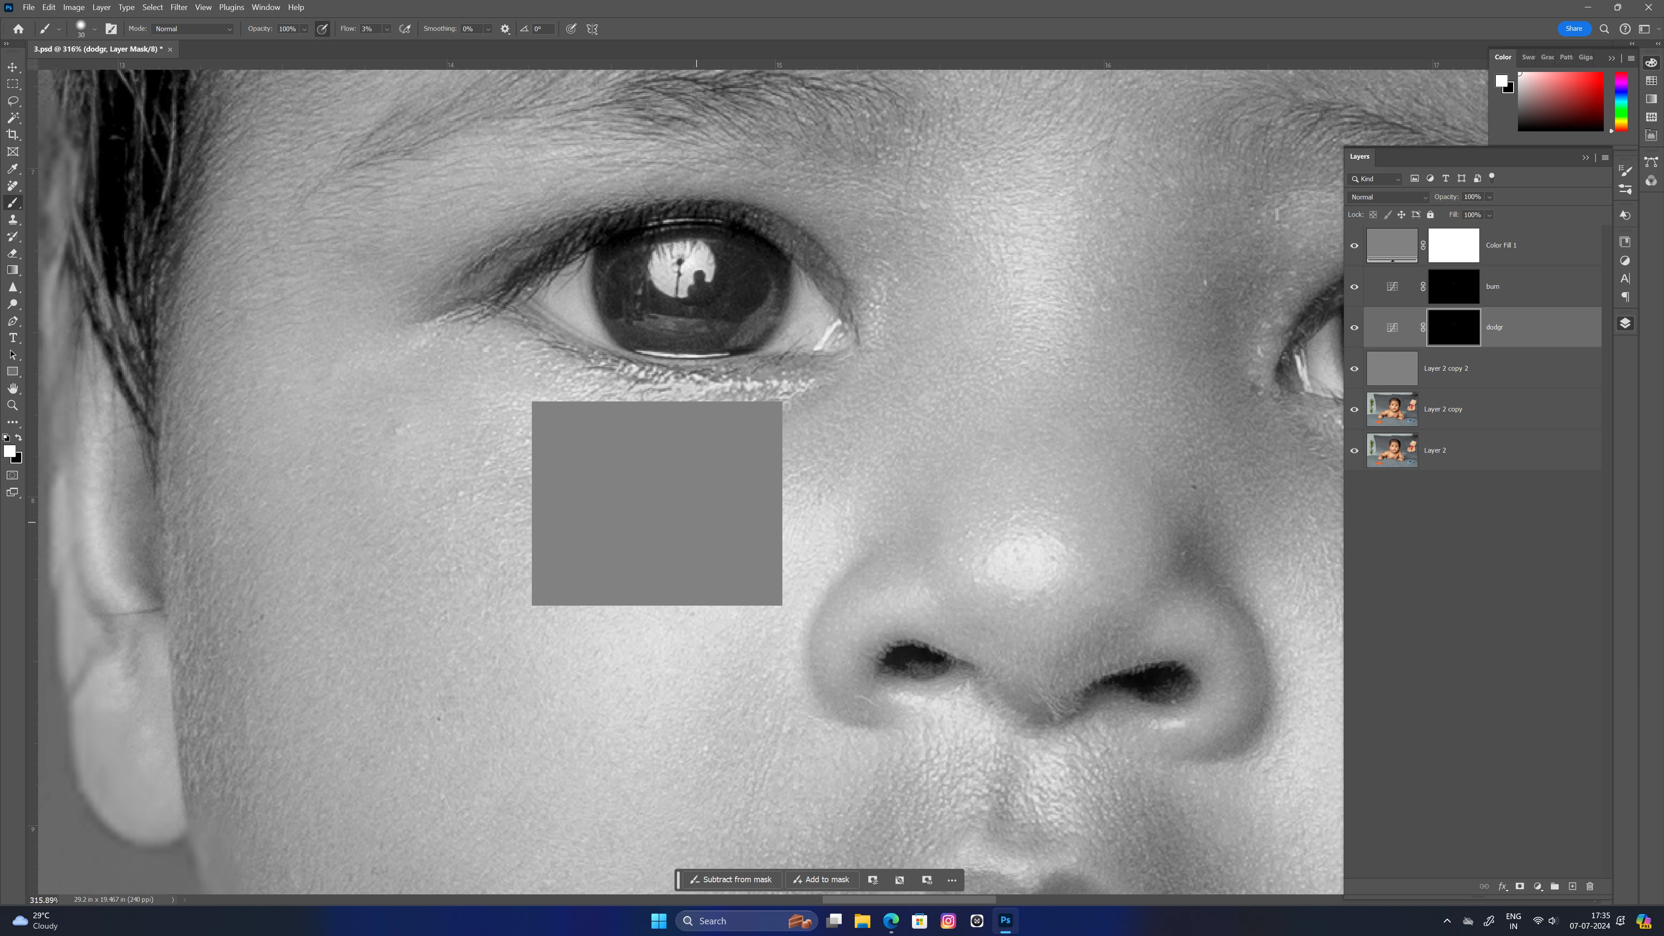Switch to the Swatches panel tab
This screenshot has height=936, width=1664.
1528,58
